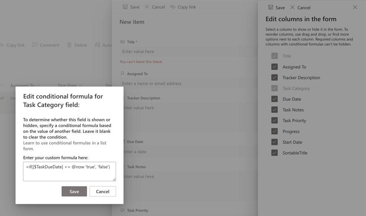Expand the Assigned To column header dropdown
This screenshot has height=216, width=366.
click(x=38, y=85)
